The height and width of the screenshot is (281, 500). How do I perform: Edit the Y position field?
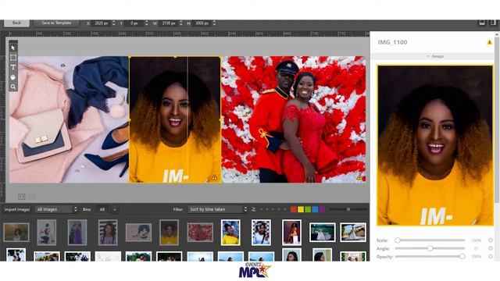(134, 23)
